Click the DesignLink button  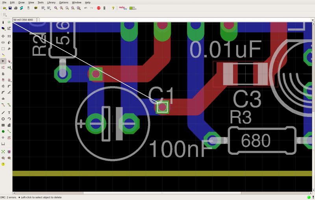[x=122, y=8]
